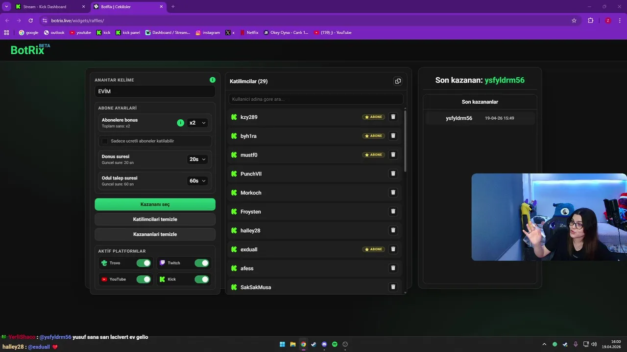
Task: Open Dashboard / Stream bookmark
Action: pos(168,33)
